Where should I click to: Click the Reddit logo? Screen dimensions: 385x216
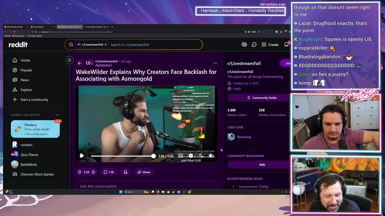pos(18,45)
